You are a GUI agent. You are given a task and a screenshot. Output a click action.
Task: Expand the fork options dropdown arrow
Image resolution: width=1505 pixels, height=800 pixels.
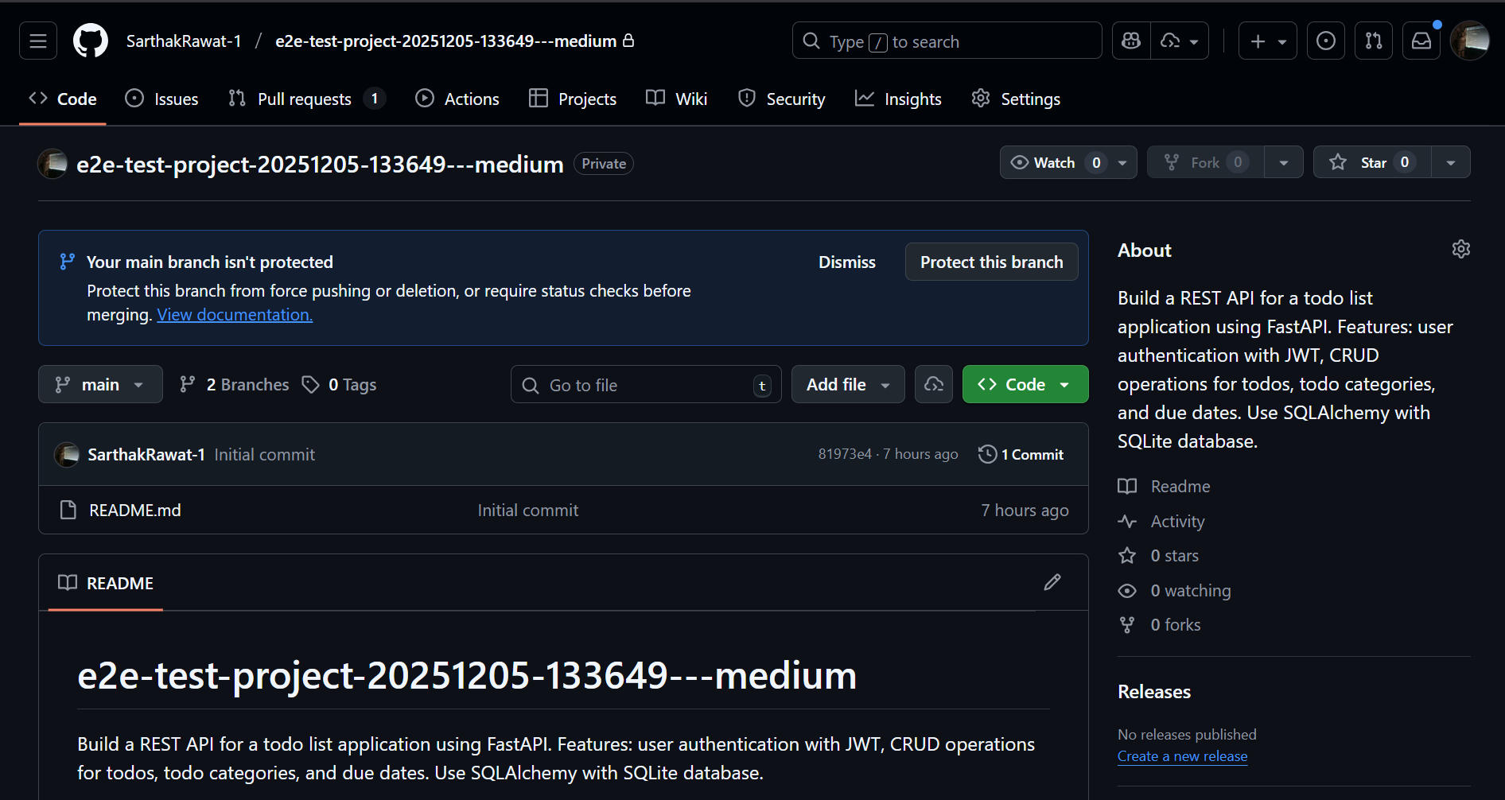pyautogui.click(x=1284, y=162)
